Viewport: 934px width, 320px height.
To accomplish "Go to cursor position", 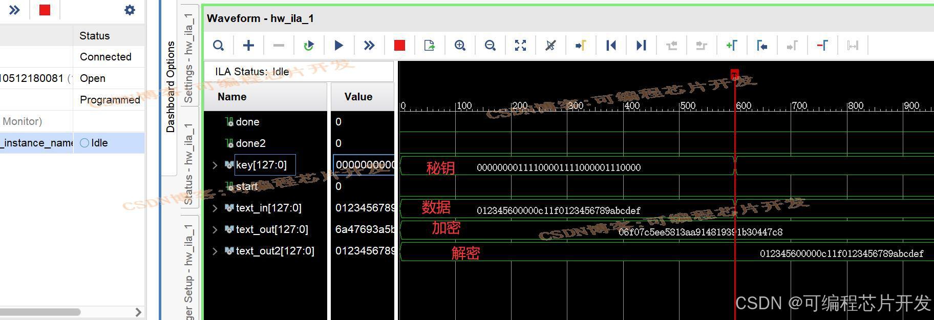I will point(581,46).
